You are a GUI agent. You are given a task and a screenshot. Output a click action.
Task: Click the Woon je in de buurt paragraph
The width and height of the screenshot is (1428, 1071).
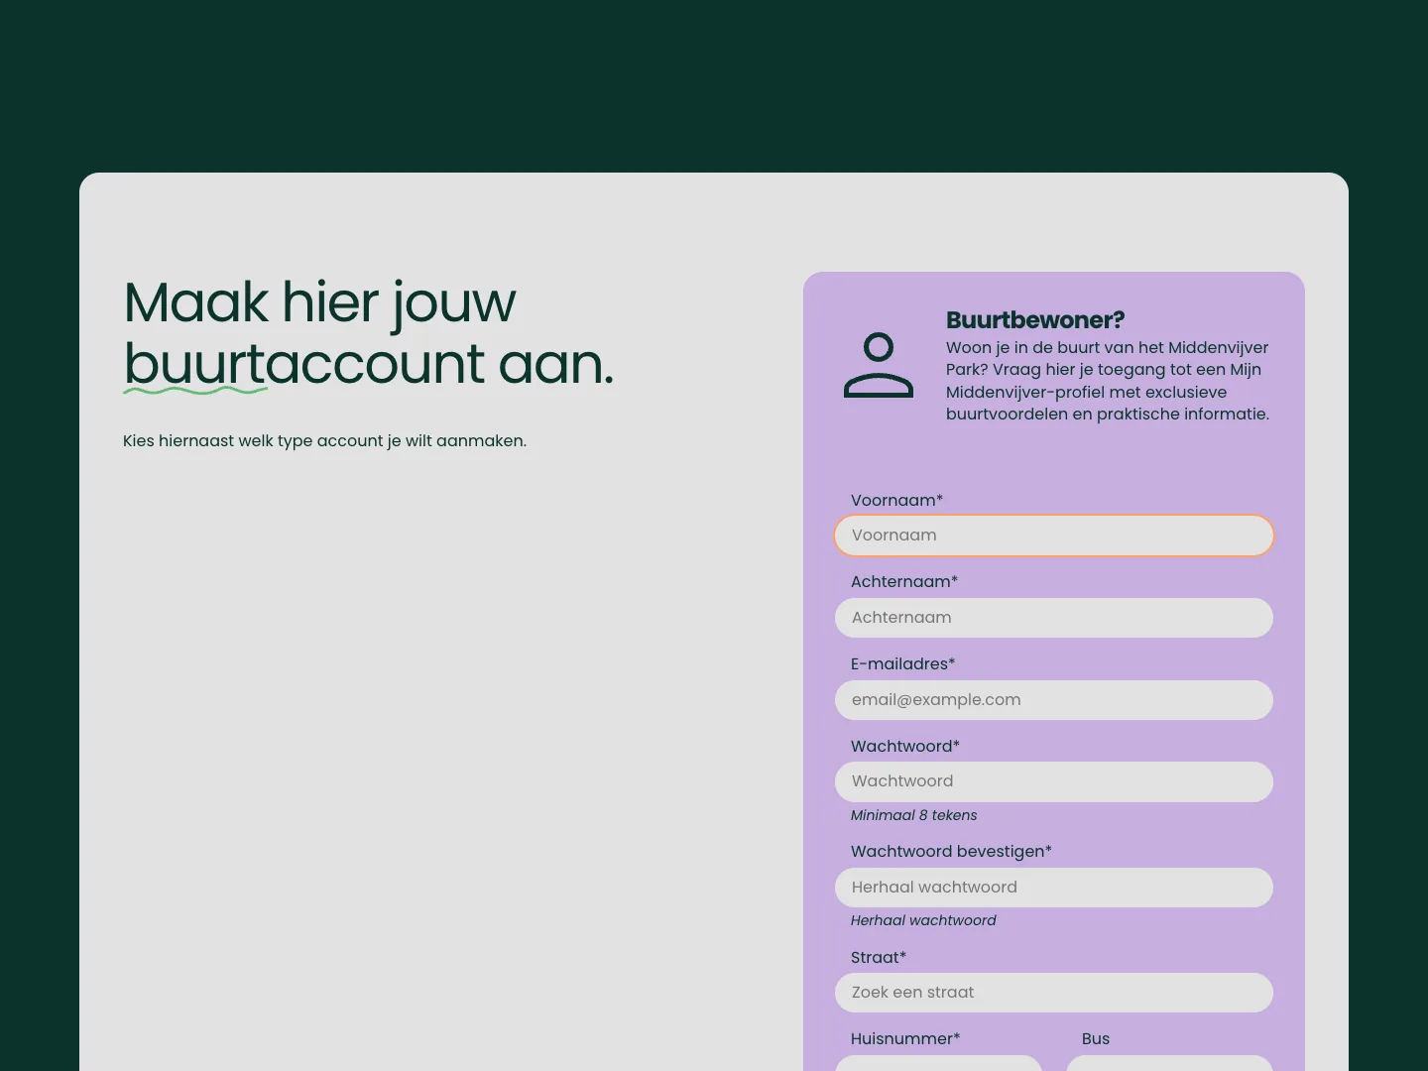coord(1108,381)
